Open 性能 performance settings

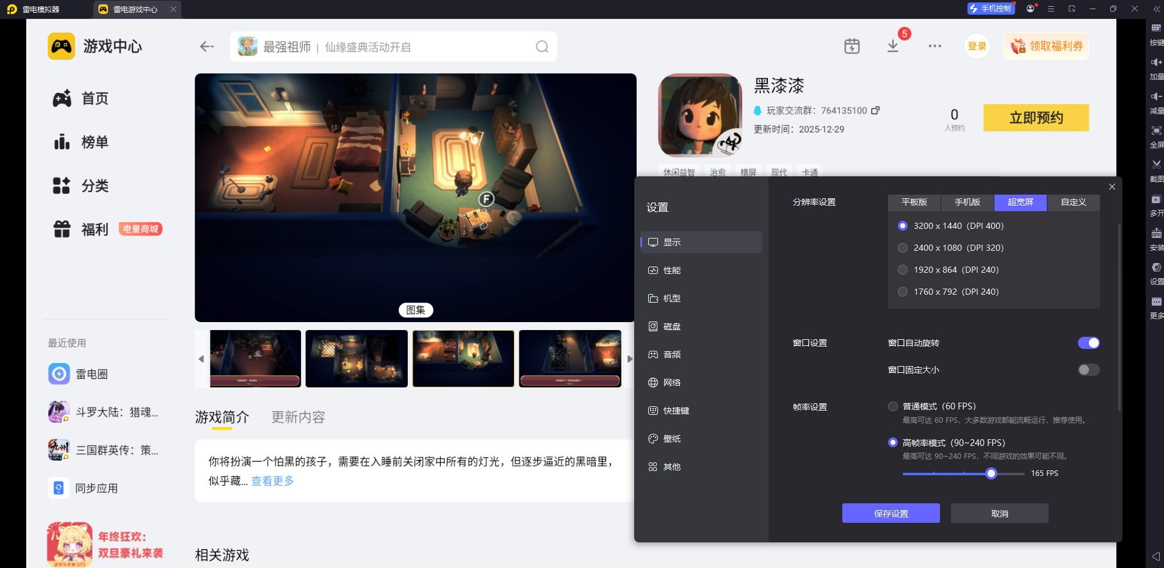pyautogui.click(x=701, y=270)
